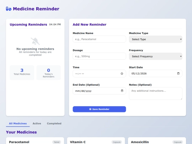Click the Frequency label
The width and height of the screenshot is (192, 144).
(136, 50)
